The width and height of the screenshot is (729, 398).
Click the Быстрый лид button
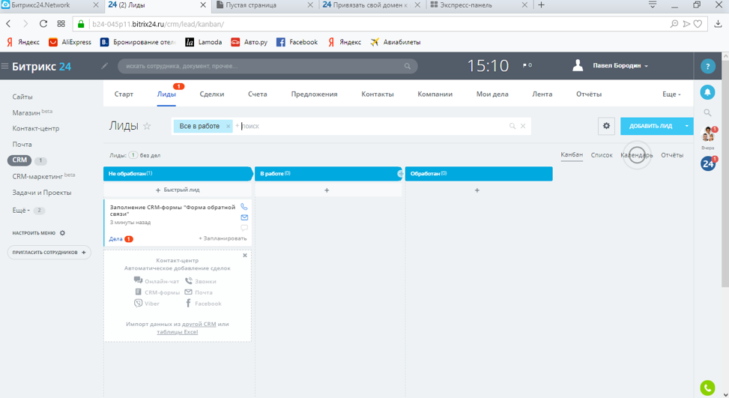click(x=178, y=190)
